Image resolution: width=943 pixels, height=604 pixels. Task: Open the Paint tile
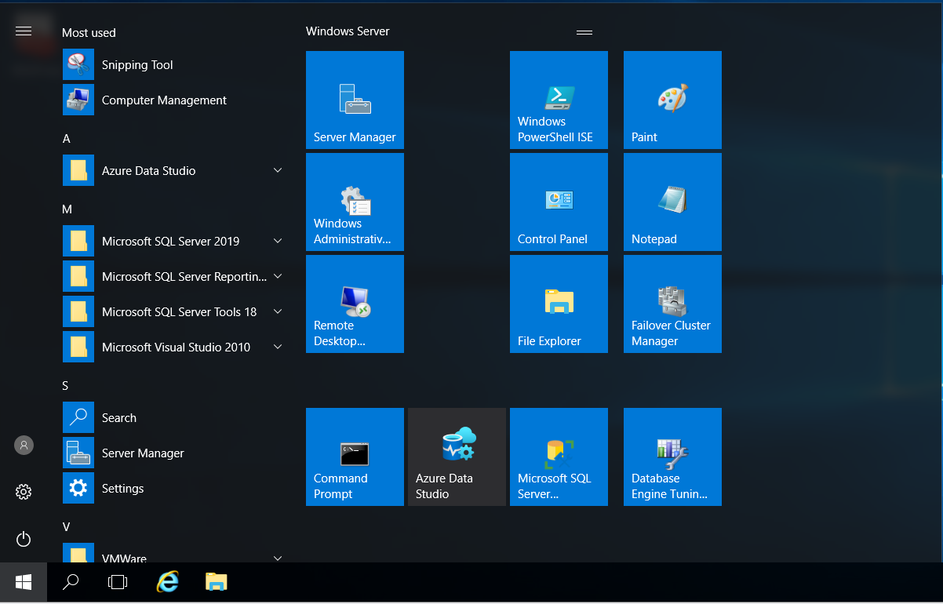[x=672, y=100]
